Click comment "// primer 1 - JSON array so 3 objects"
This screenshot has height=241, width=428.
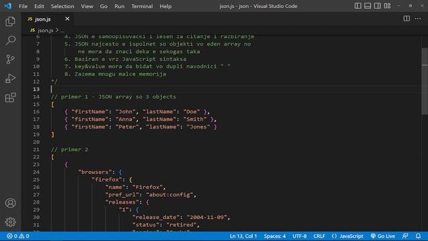coord(114,96)
